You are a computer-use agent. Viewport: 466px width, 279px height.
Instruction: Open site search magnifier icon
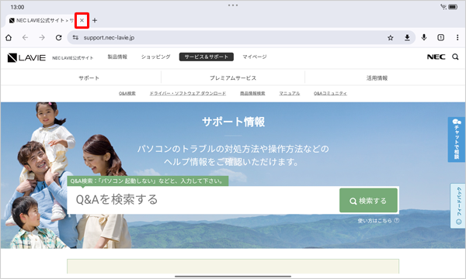coord(455,57)
